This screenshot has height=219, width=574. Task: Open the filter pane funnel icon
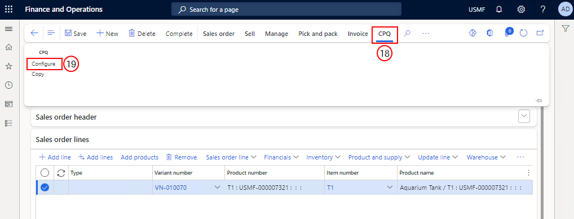[x=565, y=29]
